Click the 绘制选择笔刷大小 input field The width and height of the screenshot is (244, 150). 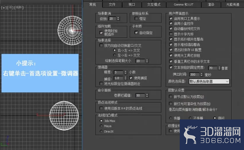click(140, 61)
